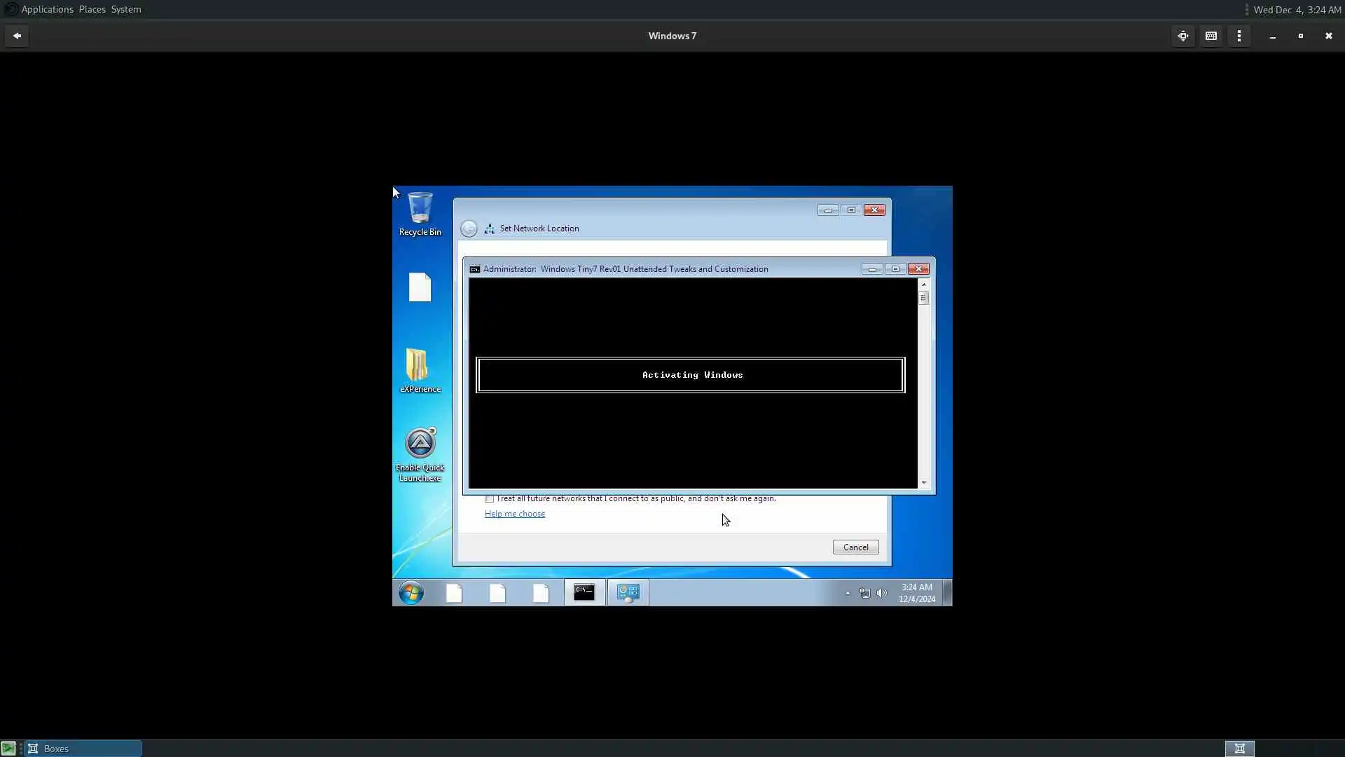Click the network tray icon

(x=865, y=593)
